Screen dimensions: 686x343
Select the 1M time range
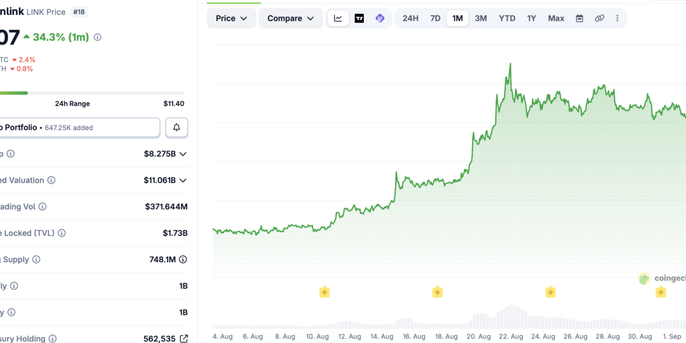click(x=457, y=18)
